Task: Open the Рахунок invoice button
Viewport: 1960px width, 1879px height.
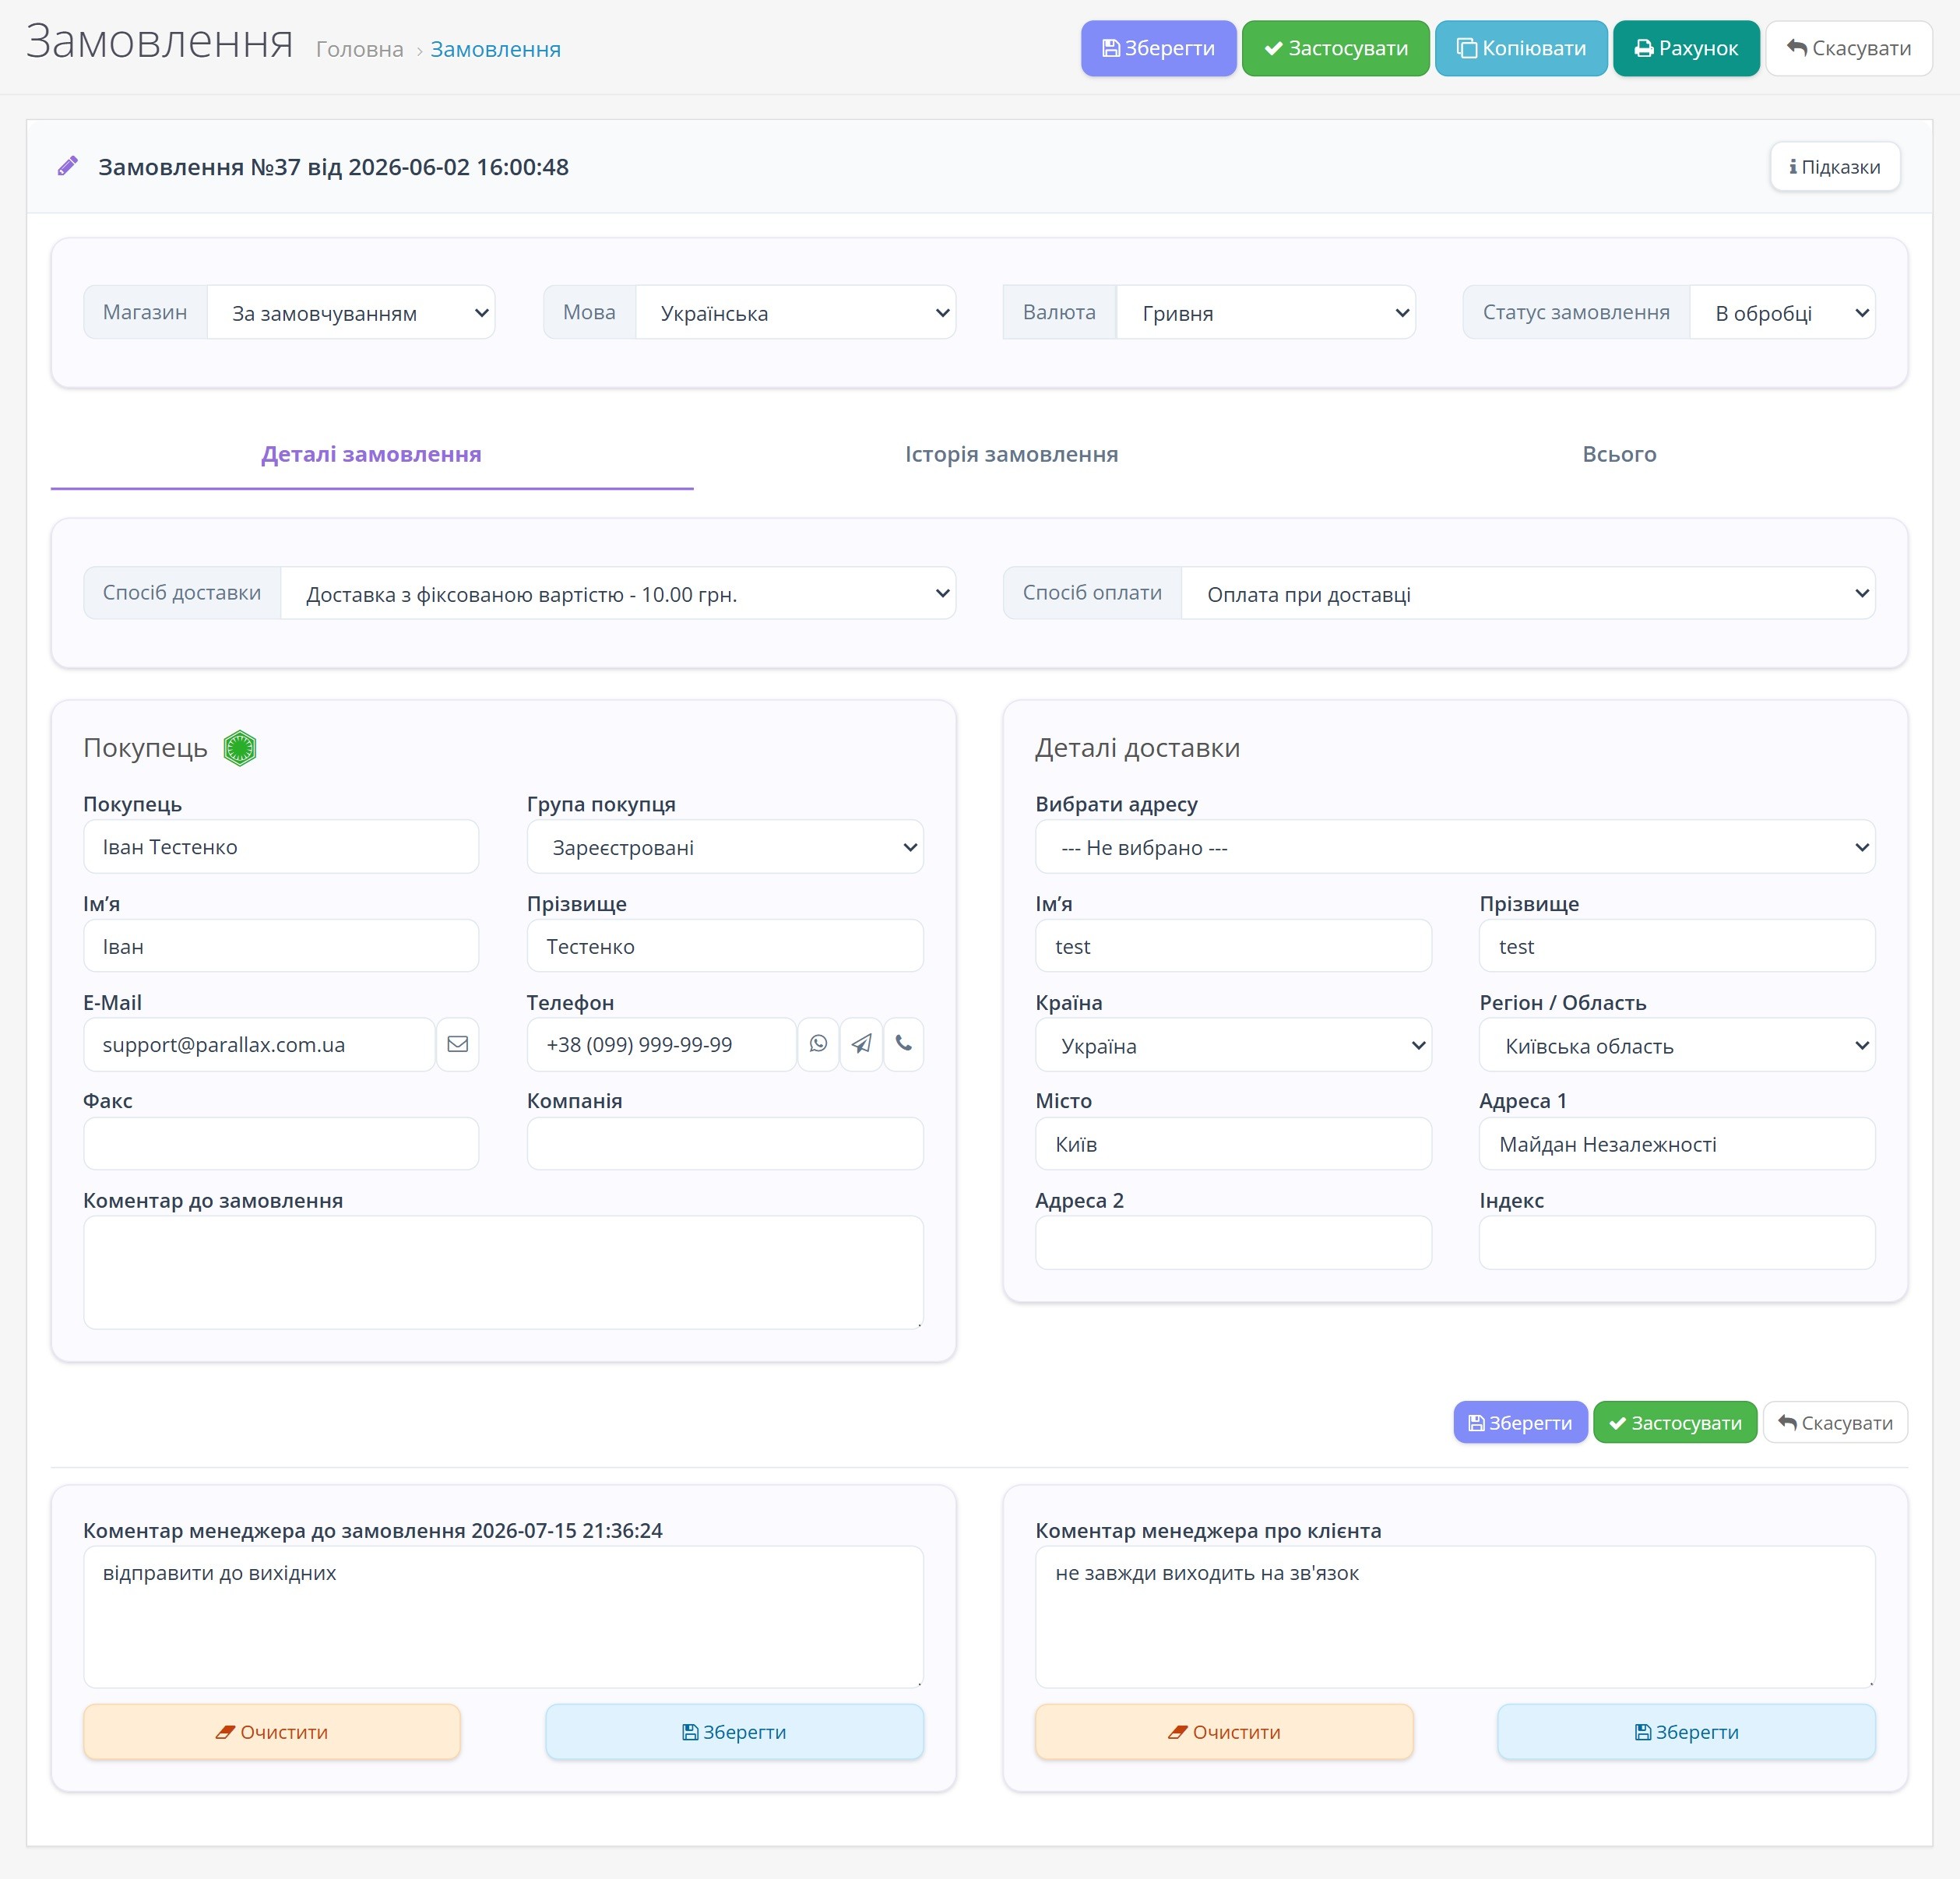Action: [1686, 48]
